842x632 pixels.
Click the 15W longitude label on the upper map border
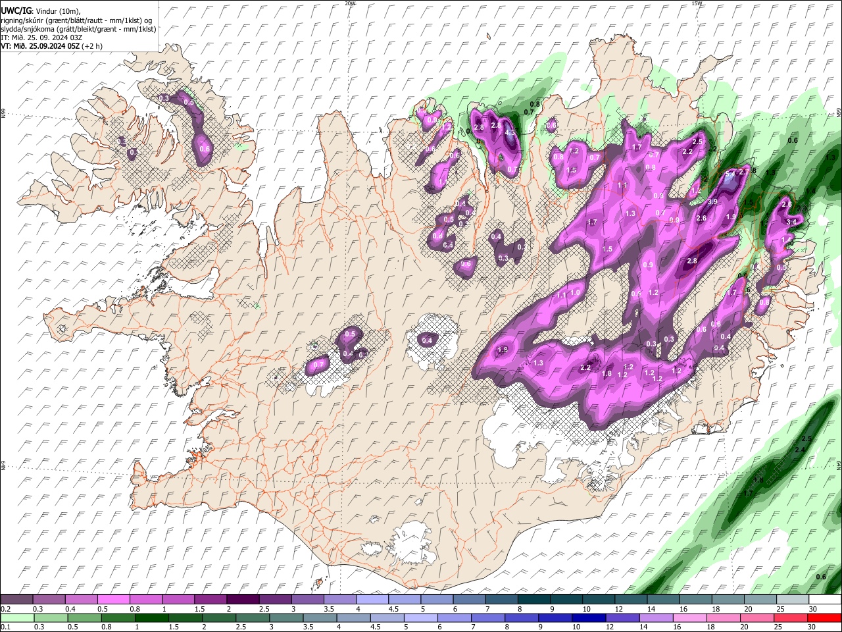coord(697,3)
